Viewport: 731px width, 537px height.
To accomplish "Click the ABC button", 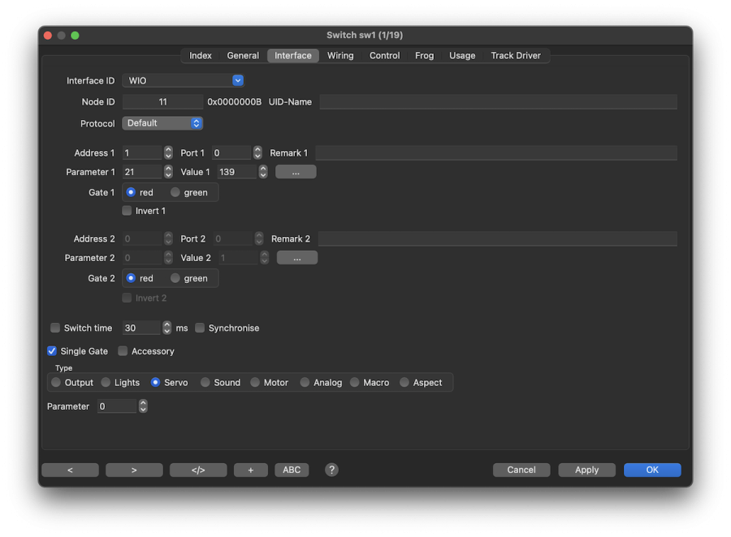I will pyautogui.click(x=292, y=470).
